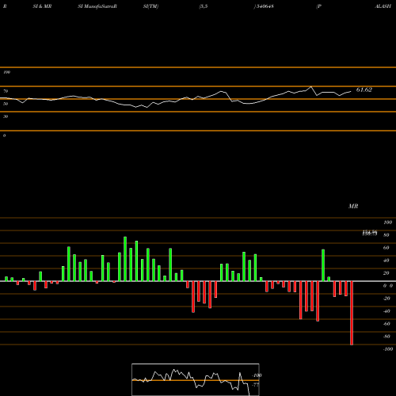Click the 'SI & MR' header text

(42, 6)
